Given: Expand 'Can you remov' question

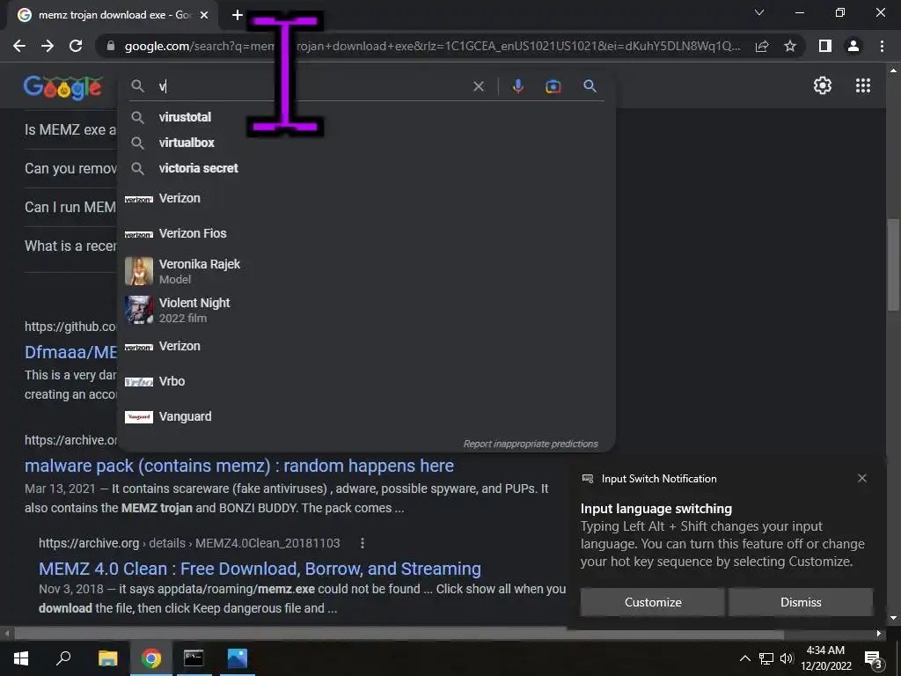Looking at the screenshot, I should [x=70, y=168].
